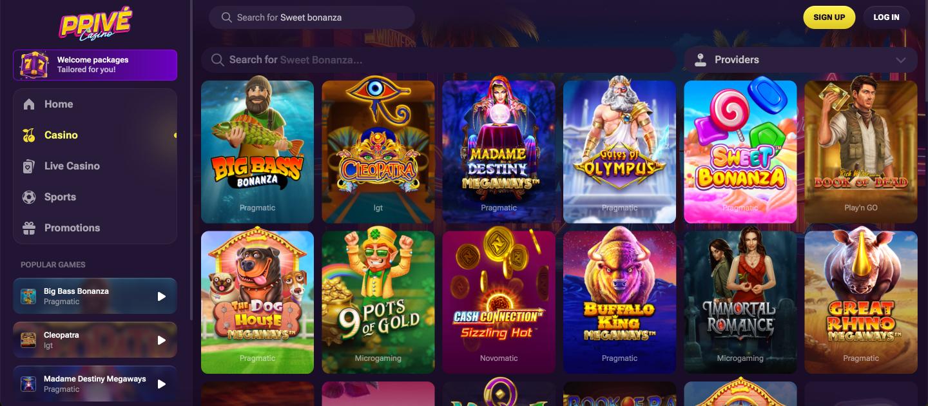Screen dimensions: 928x406
Task: Expand the Providers dropdown
Action: click(x=800, y=60)
